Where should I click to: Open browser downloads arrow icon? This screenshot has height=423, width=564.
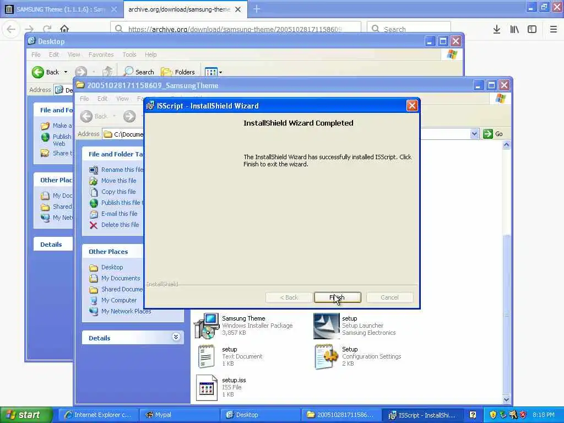click(497, 29)
